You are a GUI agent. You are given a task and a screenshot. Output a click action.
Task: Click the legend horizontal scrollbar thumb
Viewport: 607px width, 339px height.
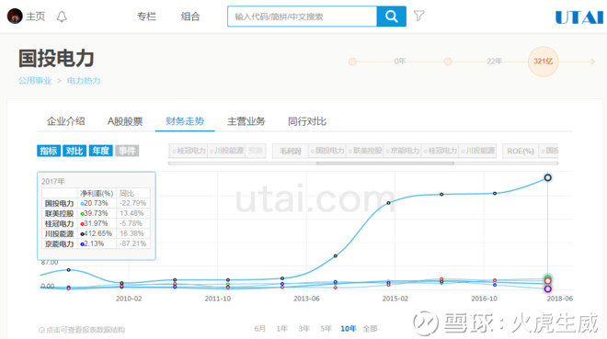pyautogui.click(x=385, y=164)
